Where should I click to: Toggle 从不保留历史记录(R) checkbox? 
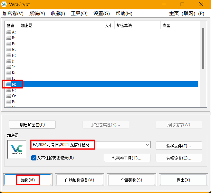point(34,158)
